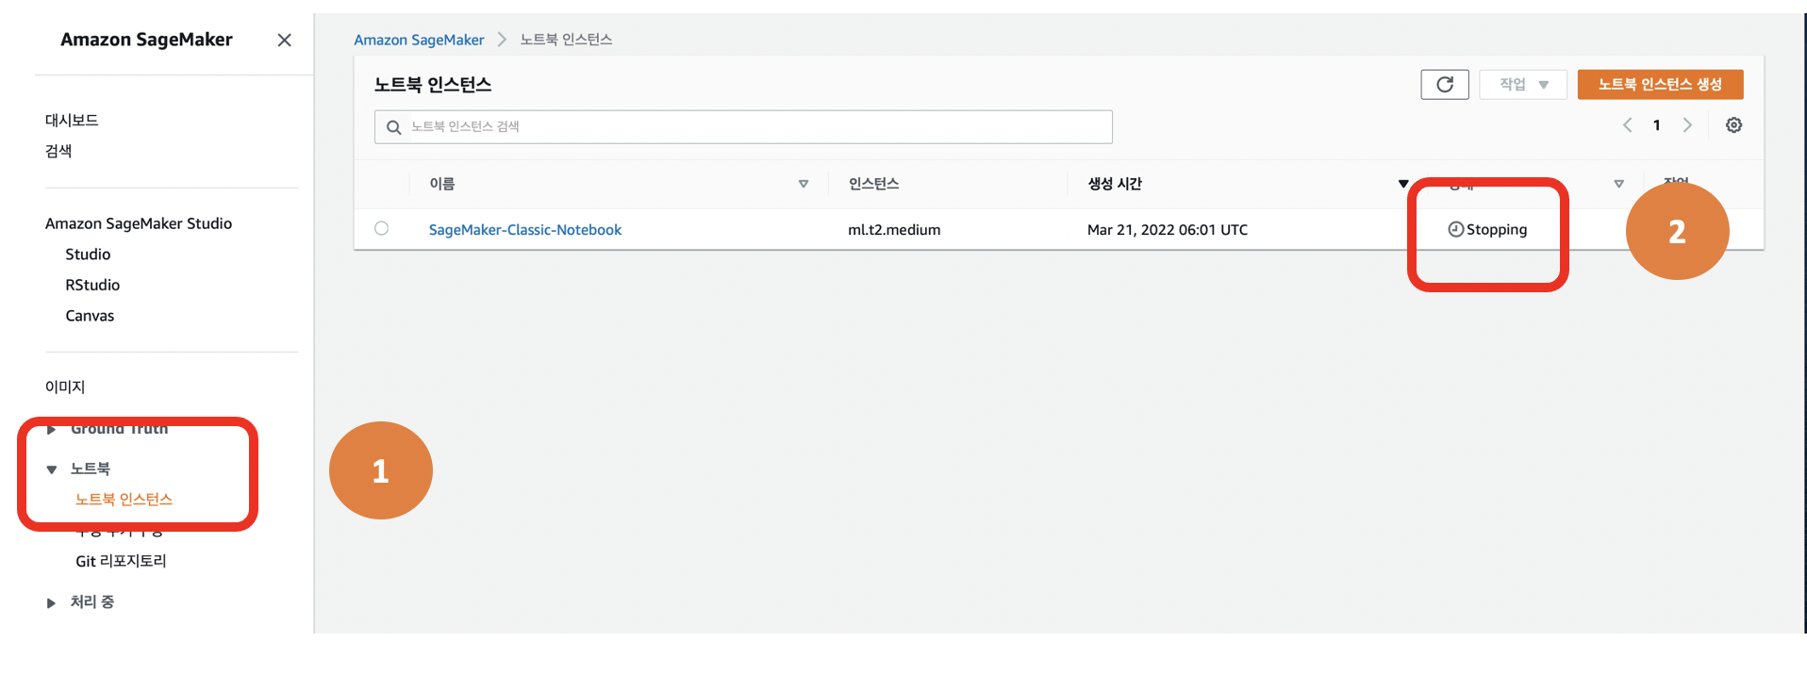Open 이미지 in the sidebar
1807x675 pixels.
(65, 387)
